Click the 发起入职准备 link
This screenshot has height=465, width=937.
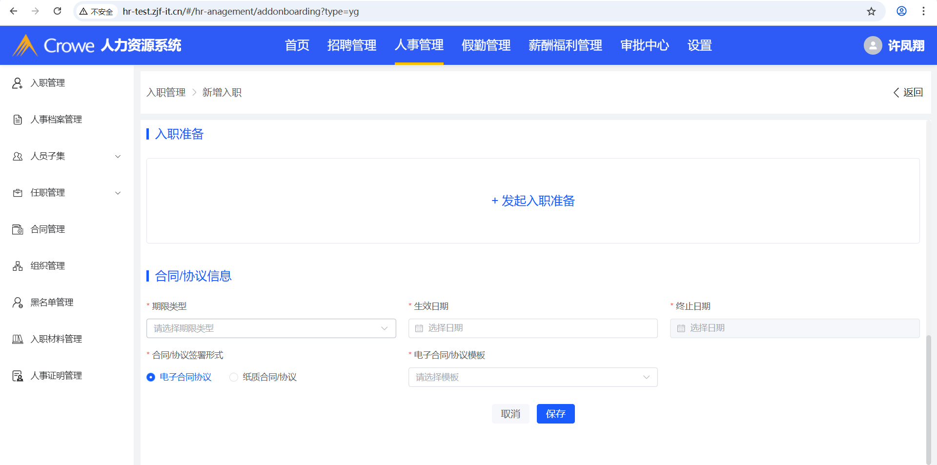533,201
